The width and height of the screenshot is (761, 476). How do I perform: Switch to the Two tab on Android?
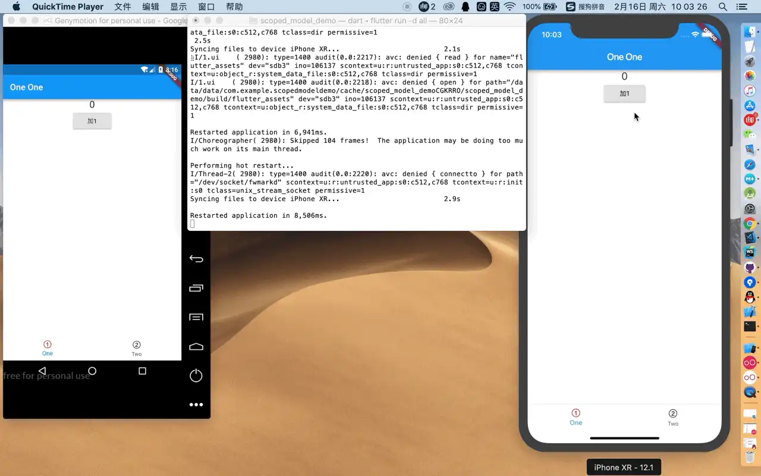(x=137, y=349)
